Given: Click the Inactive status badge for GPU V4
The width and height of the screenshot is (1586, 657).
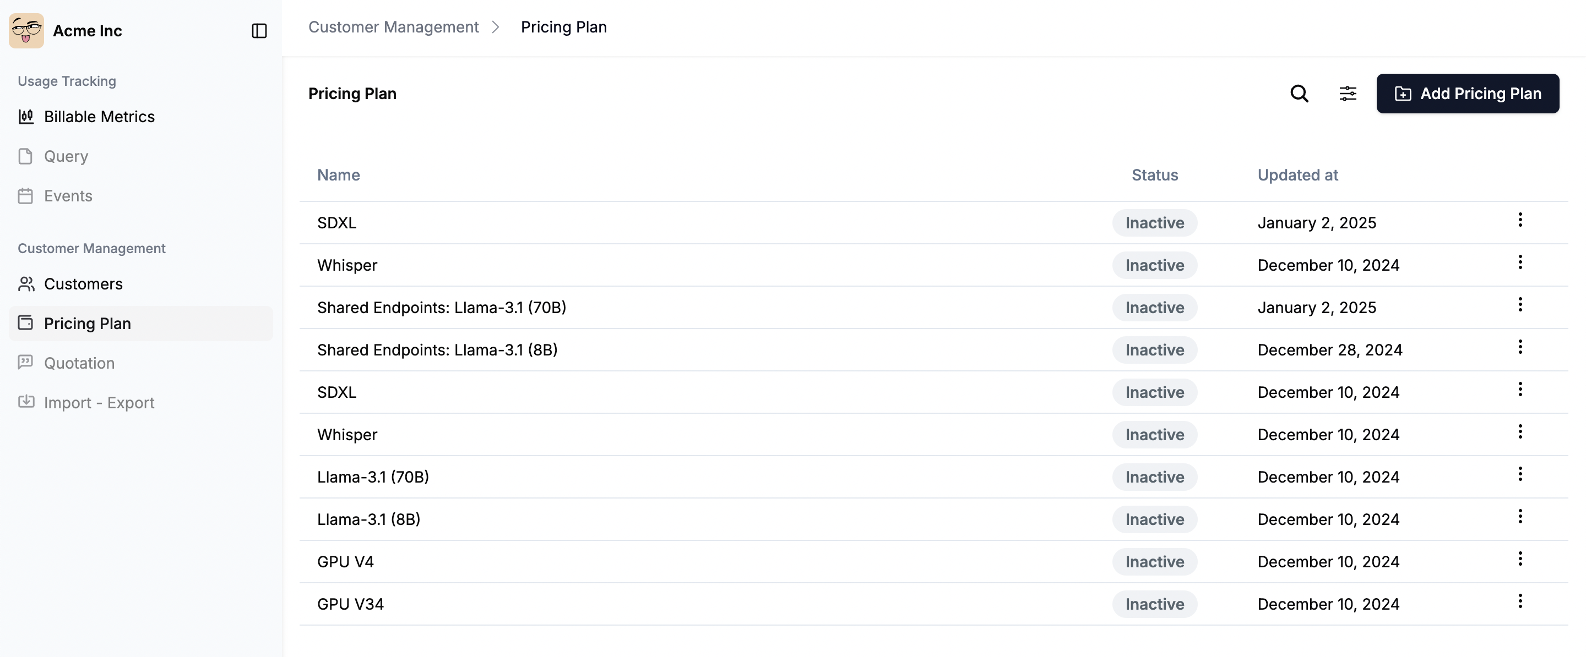Looking at the screenshot, I should coord(1154,562).
